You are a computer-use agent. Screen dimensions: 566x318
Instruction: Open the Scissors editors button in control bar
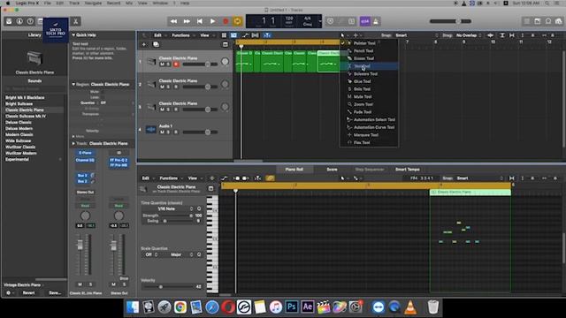76,21
